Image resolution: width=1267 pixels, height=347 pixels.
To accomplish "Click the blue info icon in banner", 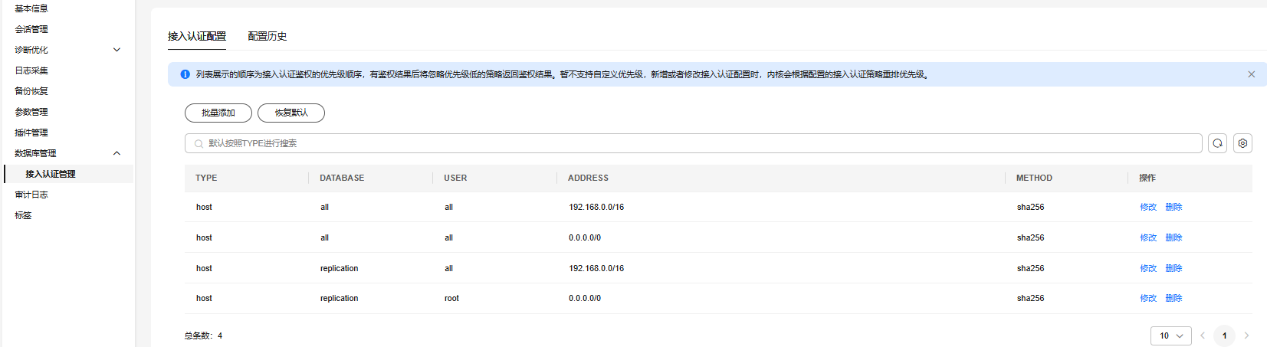I will (185, 74).
